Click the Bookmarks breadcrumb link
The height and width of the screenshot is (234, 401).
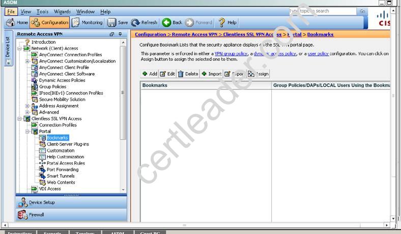(320, 34)
